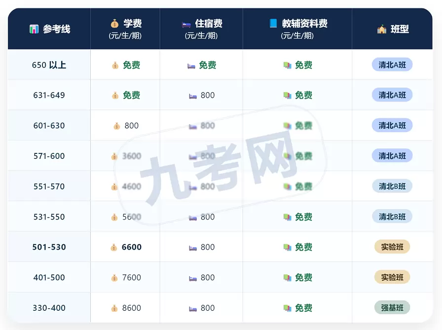Click the bold 6600 tuition value
442x330 pixels.
[x=132, y=247]
